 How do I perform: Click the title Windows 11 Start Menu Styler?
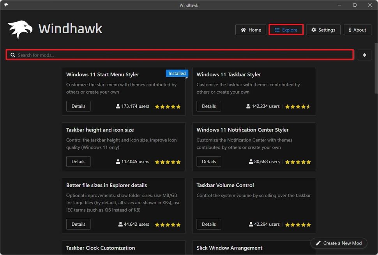click(x=103, y=74)
